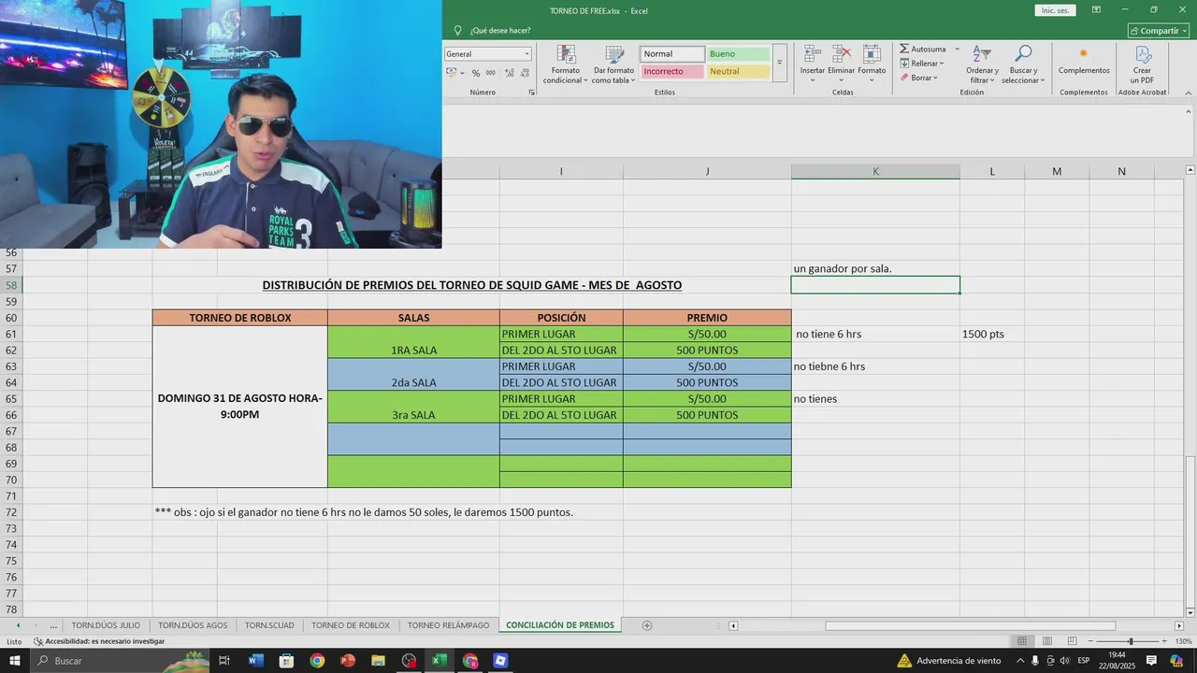Show hidden system tray icons
Image resolution: width=1197 pixels, height=673 pixels.
coord(1018,661)
